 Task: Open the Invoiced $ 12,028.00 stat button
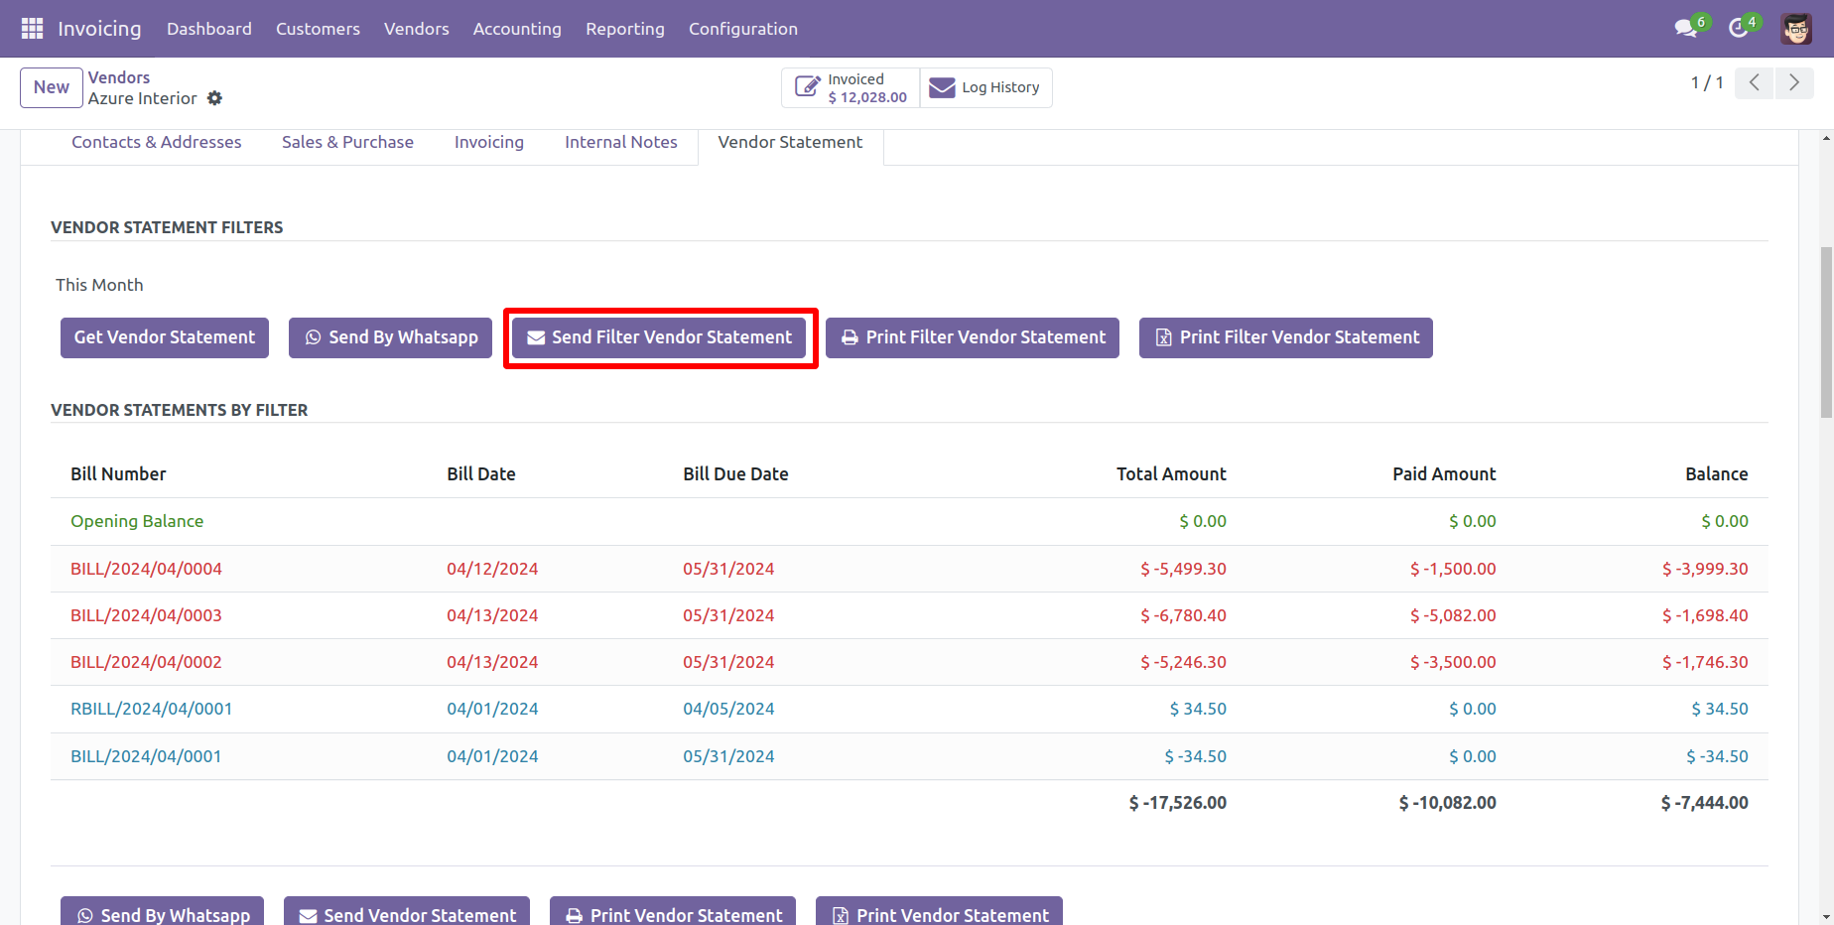coord(851,87)
